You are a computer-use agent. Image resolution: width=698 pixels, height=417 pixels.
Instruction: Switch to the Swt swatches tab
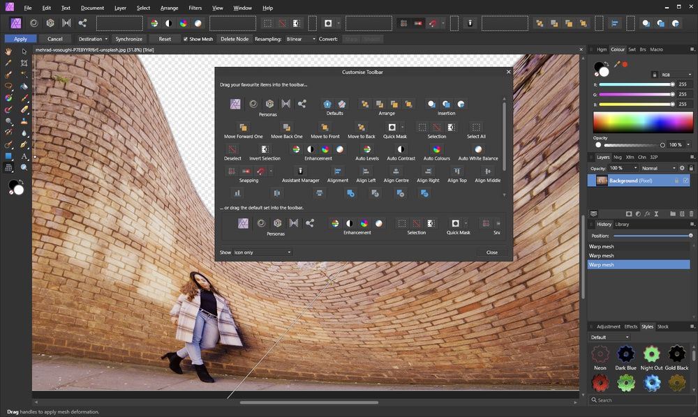pos(632,50)
